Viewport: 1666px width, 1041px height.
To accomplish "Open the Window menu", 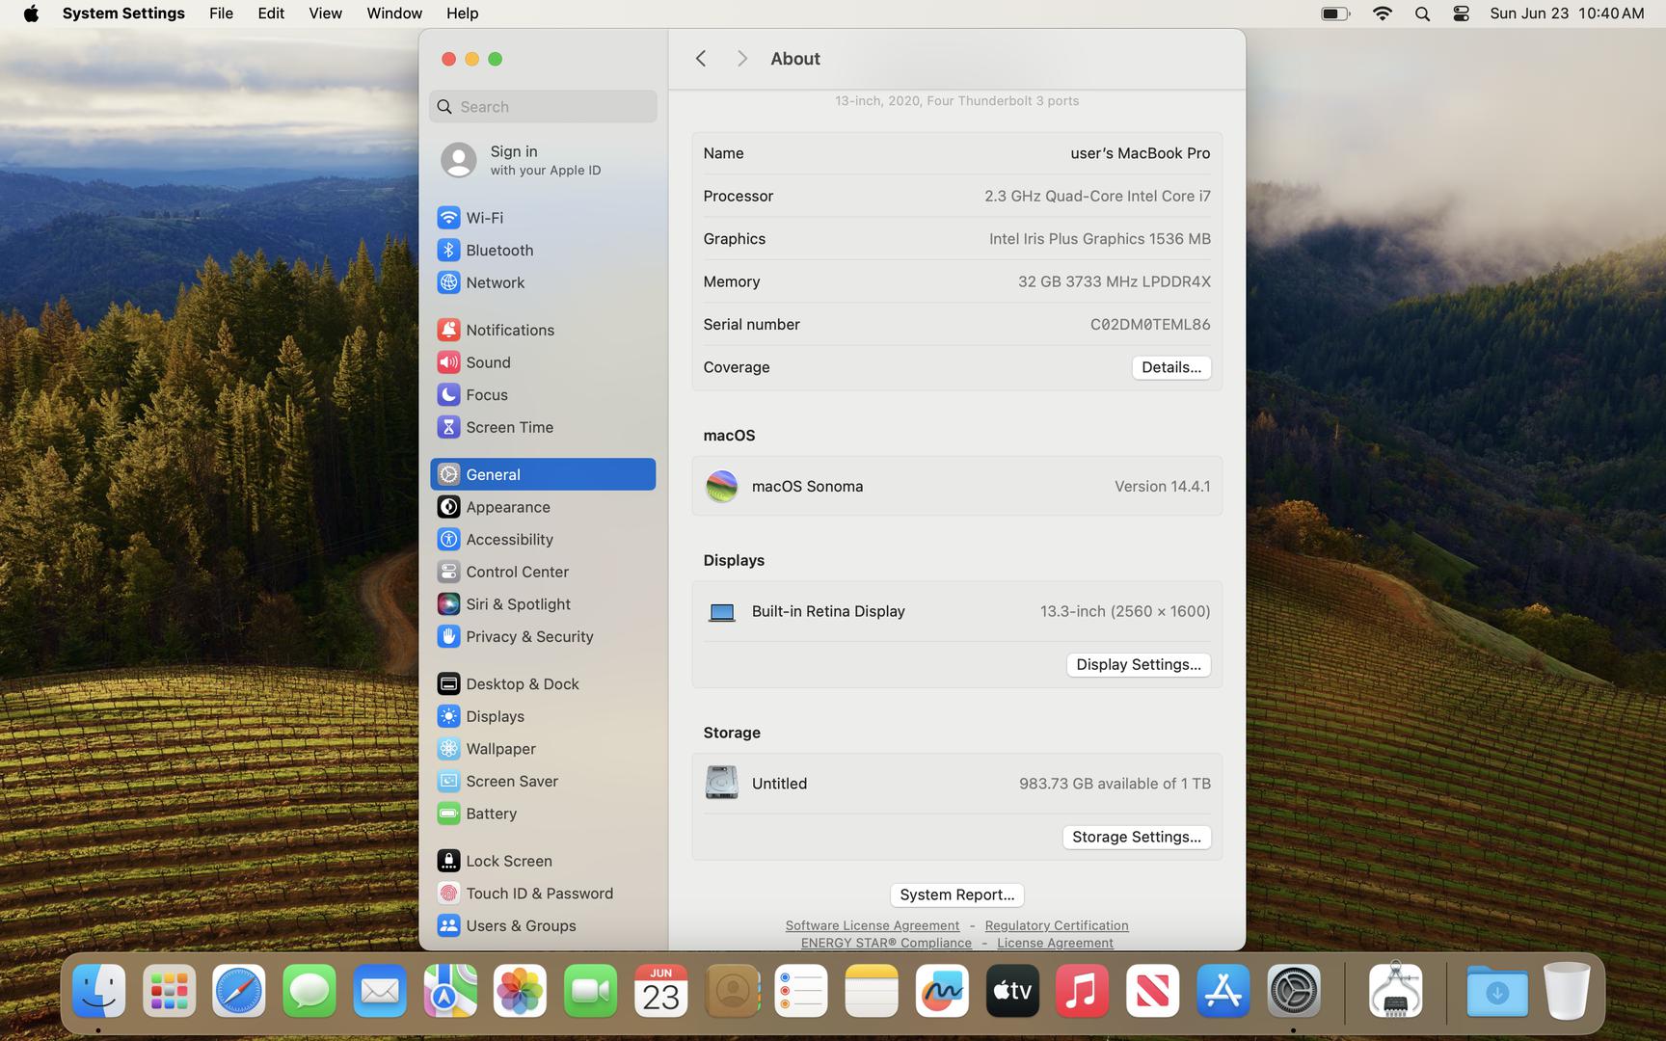I will (x=394, y=13).
